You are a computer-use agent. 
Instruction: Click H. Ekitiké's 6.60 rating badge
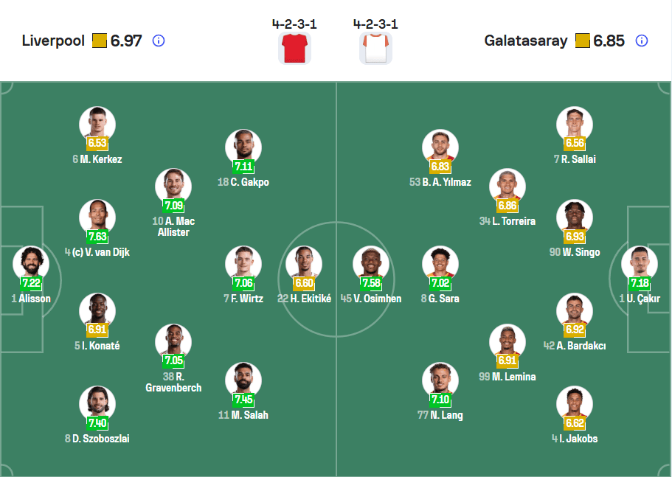click(303, 282)
